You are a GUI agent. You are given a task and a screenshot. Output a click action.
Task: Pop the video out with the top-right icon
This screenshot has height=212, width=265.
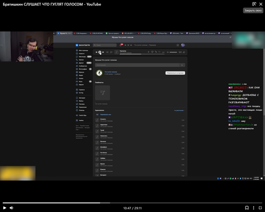click(254, 4)
